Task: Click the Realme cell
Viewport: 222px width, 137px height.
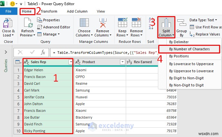Action: (100, 83)
